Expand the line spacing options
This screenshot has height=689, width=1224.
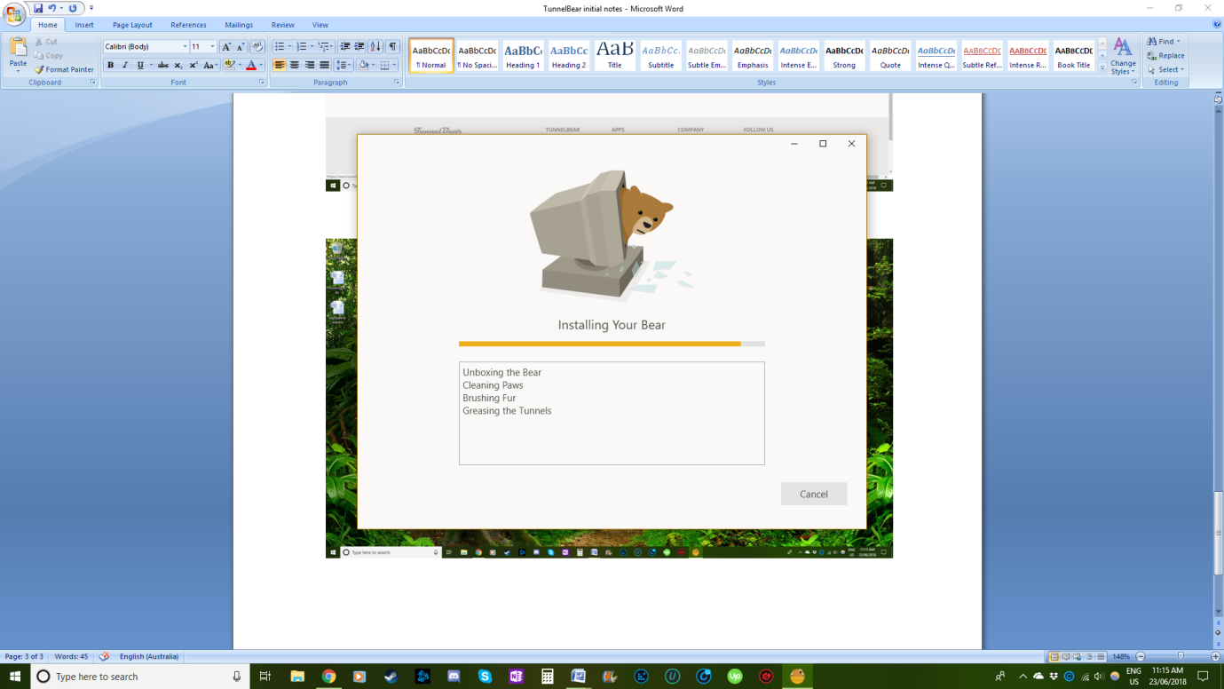pos(344,65)
